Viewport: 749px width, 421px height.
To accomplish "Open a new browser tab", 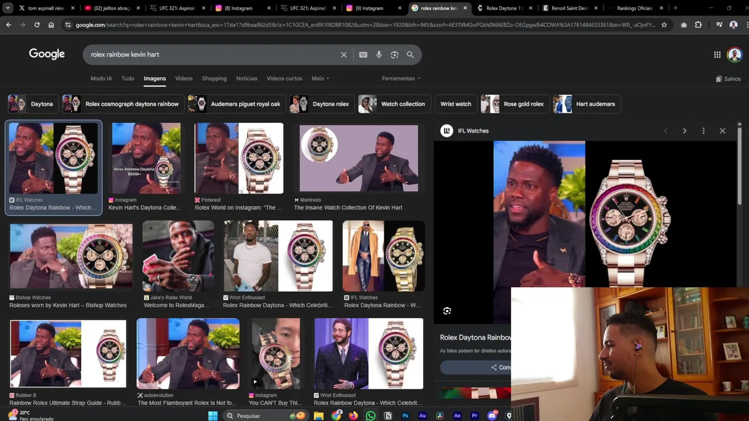I will pos(675,8).
